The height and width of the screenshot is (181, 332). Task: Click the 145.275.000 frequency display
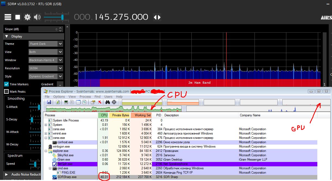pos(111,17)
